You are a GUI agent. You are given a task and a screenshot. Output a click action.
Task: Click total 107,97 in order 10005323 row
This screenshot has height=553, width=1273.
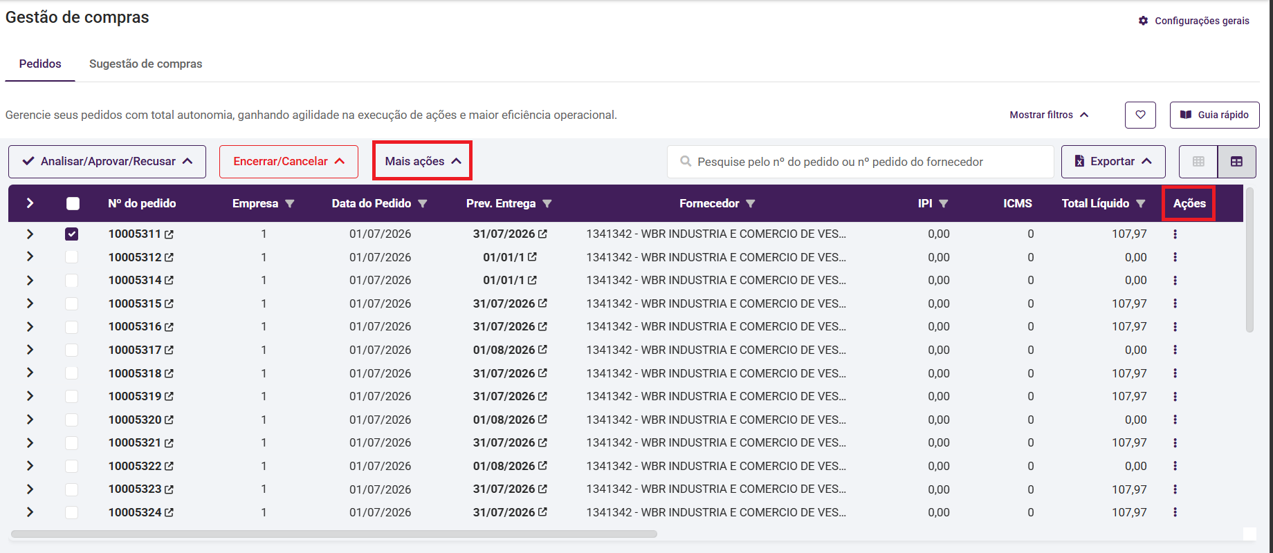pyautogui.click(x=1129, y=489)
